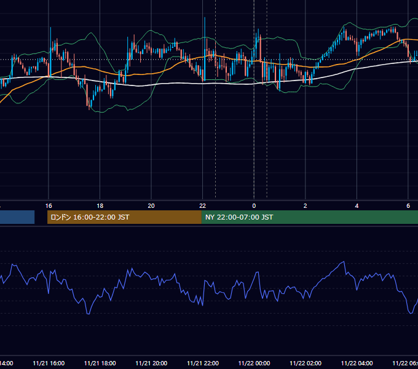418x369 pixels.
Task: Select the 4 hour label on chart axis
Action: [x=357, y=206]
